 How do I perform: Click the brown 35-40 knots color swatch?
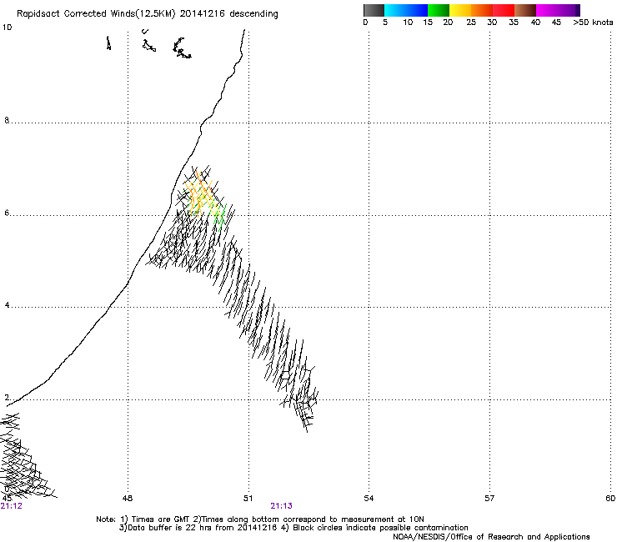pos(525,10)
